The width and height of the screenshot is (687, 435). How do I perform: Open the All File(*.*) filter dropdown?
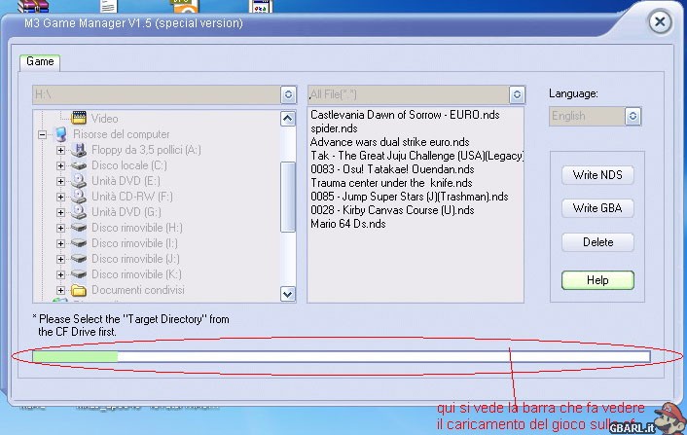point(517,94)
